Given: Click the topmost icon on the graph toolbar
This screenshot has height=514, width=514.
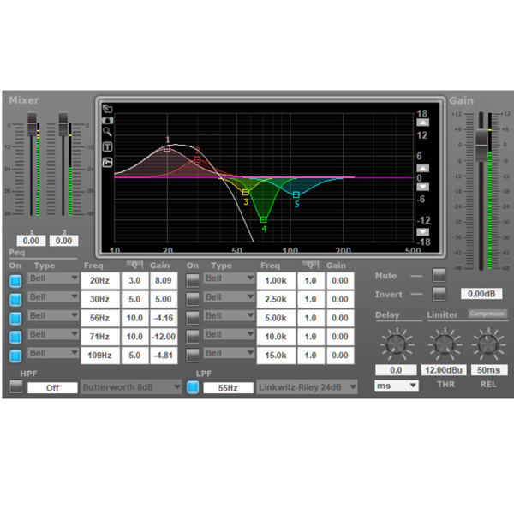Looking at the screenshot, I should (108, 109).
